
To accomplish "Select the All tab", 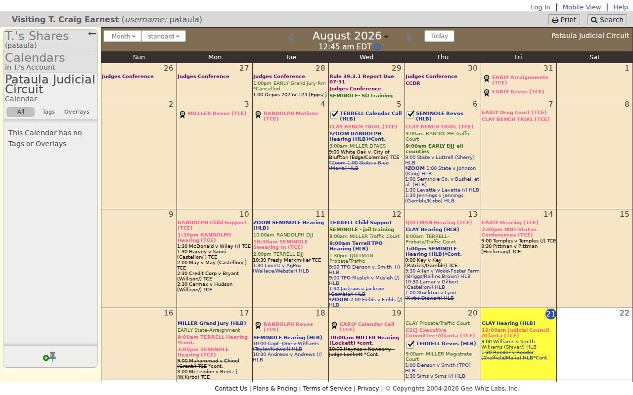I will 21,112.
